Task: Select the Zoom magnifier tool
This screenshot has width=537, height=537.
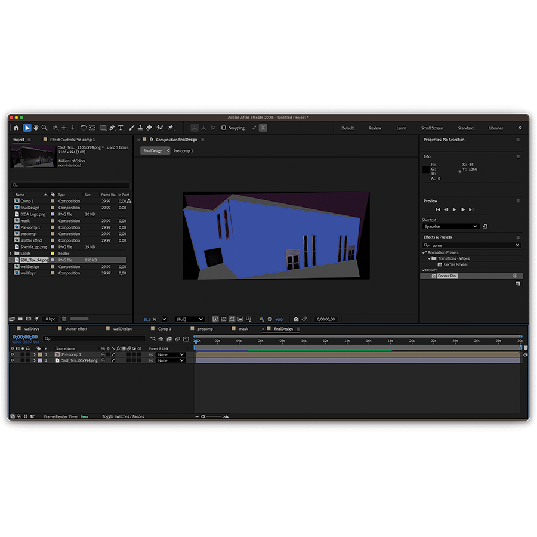Action: pyautogui.click(x=45, y=128)
